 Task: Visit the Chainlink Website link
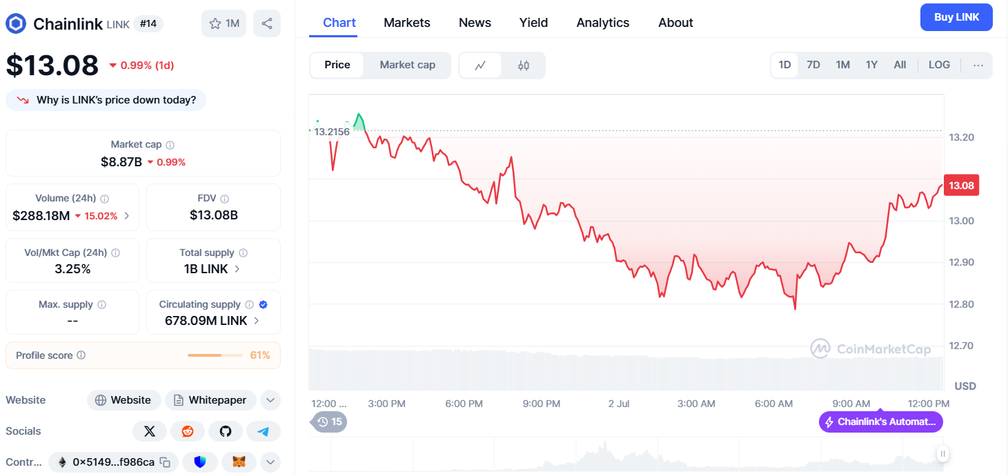coord(123,400)
